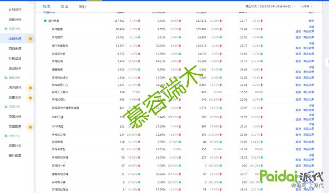Open 趋势 for the 24,021 row

pyautogui.click(x=298, y=37)
